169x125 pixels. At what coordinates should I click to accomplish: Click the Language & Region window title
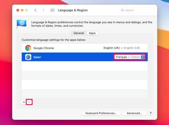[x=73, y=10]
